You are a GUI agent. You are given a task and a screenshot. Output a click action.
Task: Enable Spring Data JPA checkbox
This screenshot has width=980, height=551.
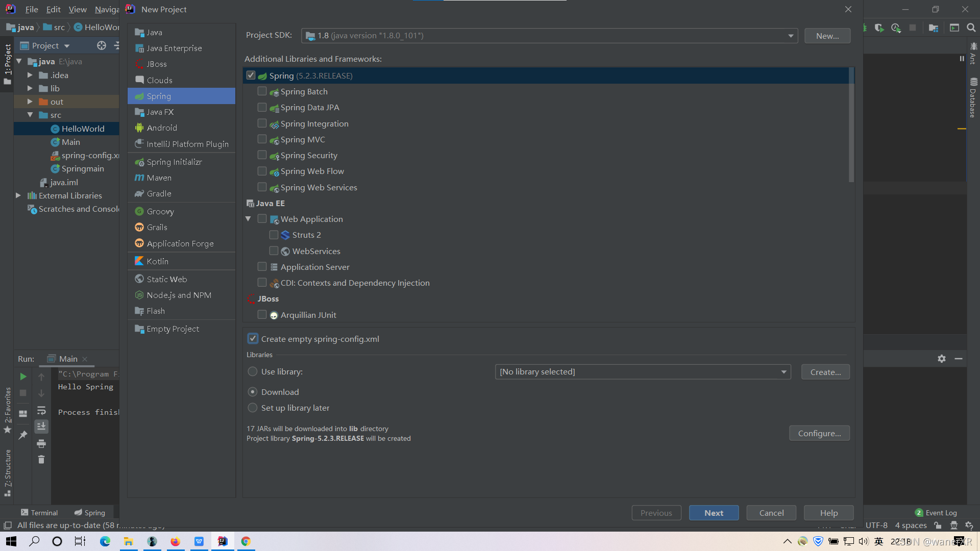(262, 107)
